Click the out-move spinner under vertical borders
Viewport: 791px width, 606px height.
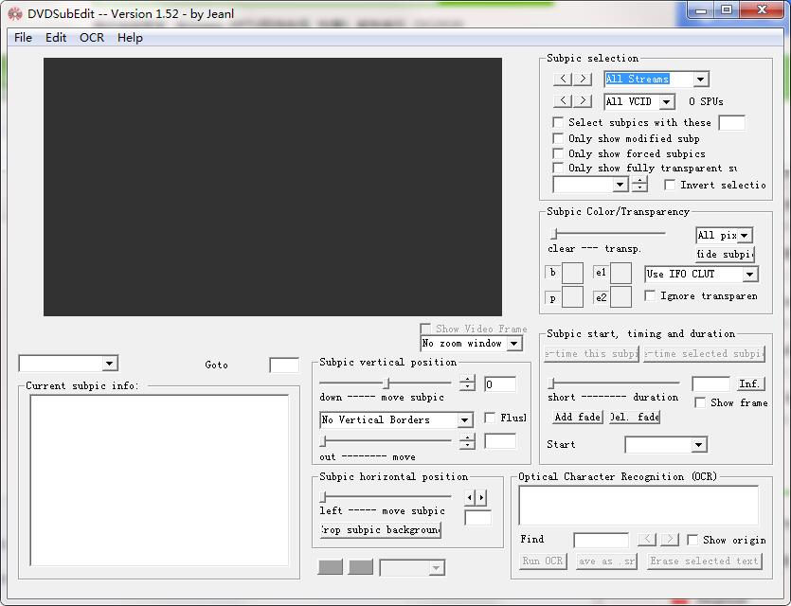[x=468, y=441]
